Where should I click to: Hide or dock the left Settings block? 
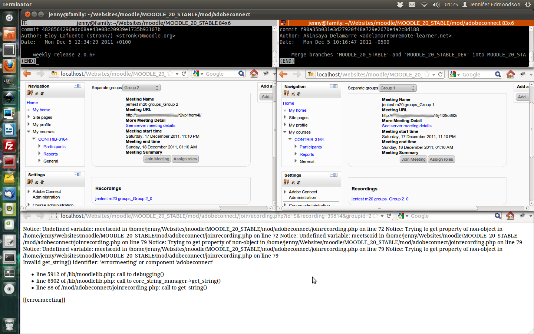[x=78, y=174]
